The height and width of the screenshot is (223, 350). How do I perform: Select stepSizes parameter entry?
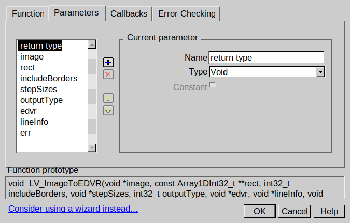38,90
